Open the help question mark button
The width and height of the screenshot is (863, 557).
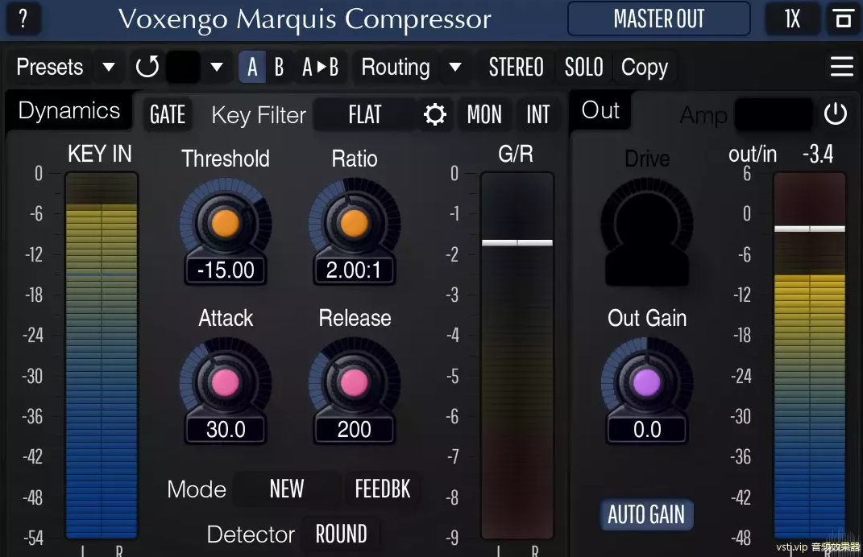[x=23, y=19]
